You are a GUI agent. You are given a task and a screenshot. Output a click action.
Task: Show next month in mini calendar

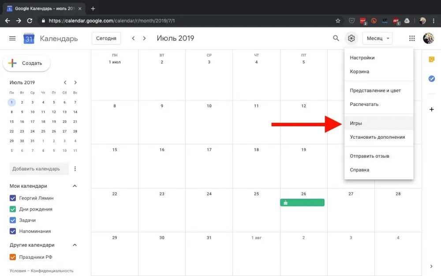tap(75, 83)
